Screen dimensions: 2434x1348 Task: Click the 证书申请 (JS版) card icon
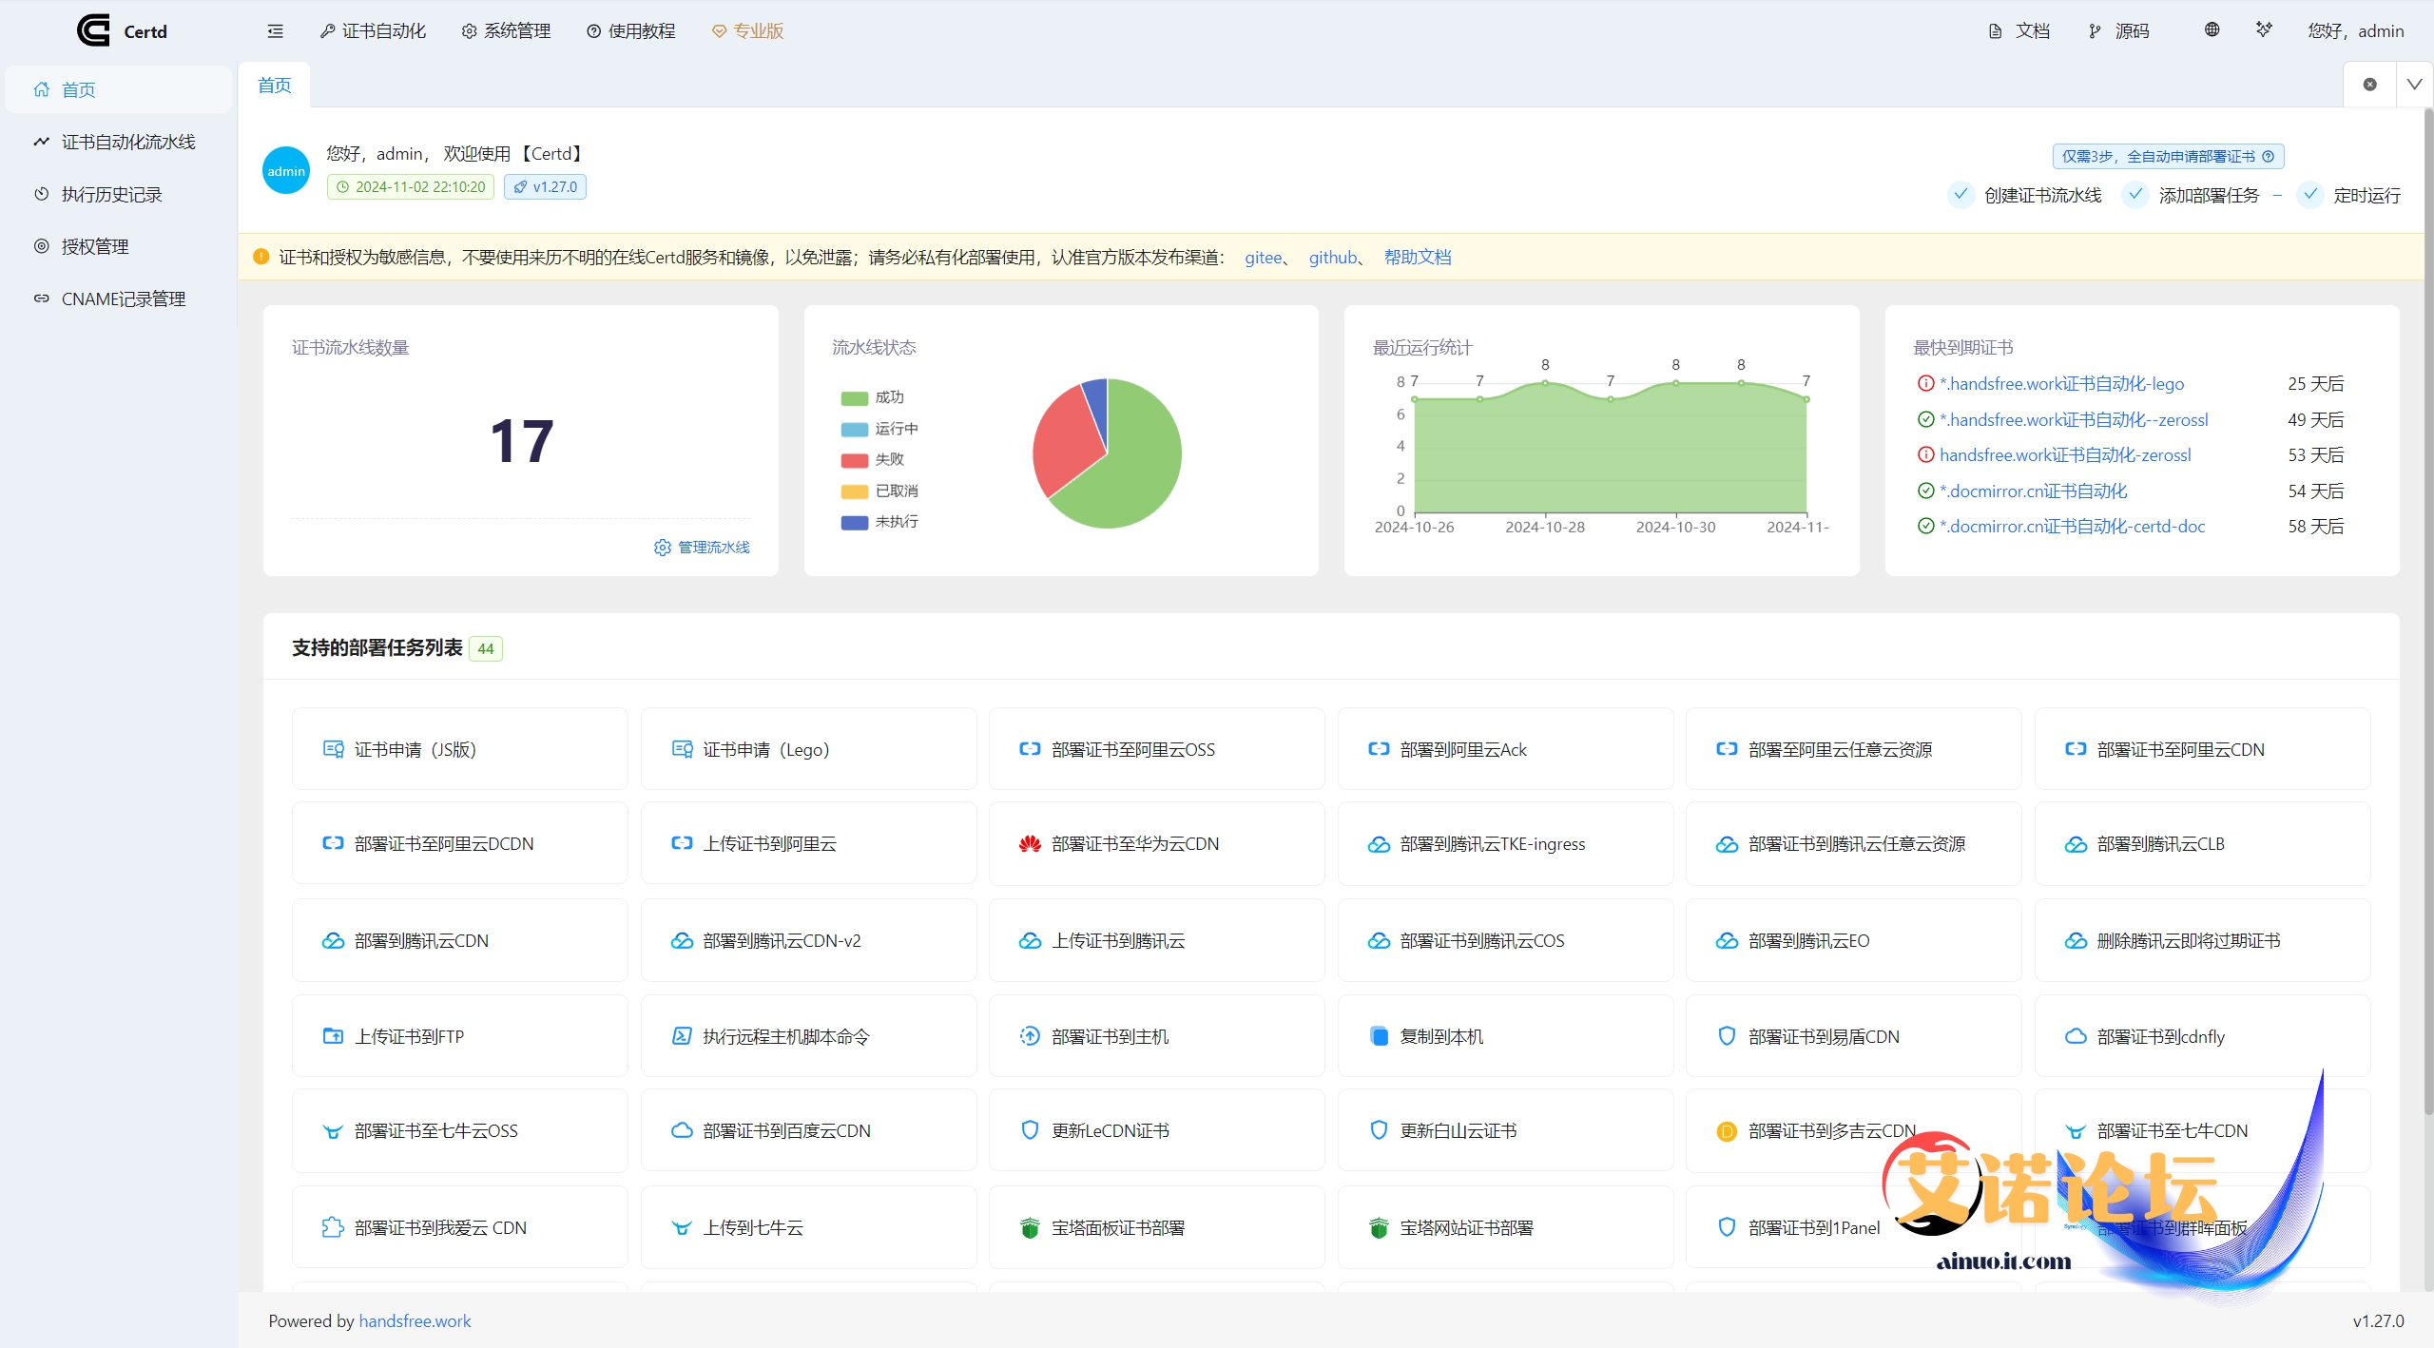pyautogui.click(x=333, y=749)
